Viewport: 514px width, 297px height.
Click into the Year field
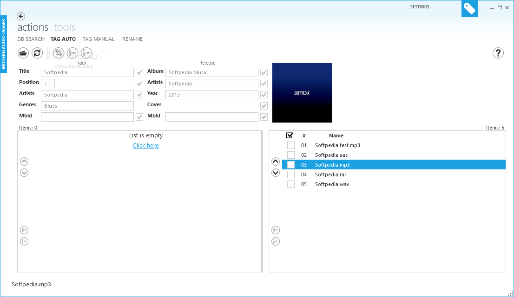point(212,95)
